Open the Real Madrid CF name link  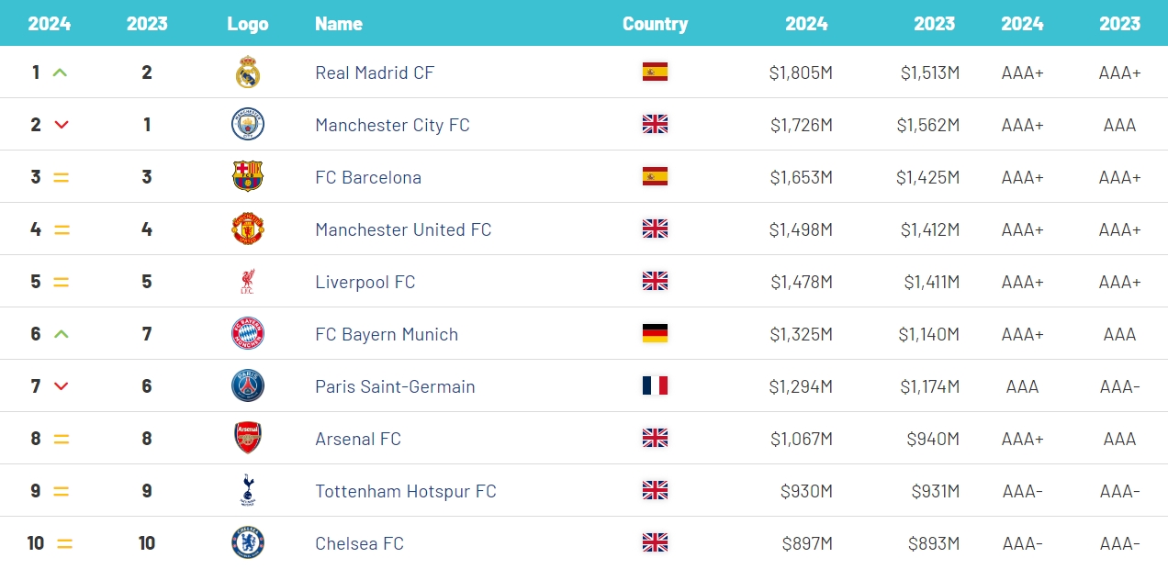[x=375, y=73]
